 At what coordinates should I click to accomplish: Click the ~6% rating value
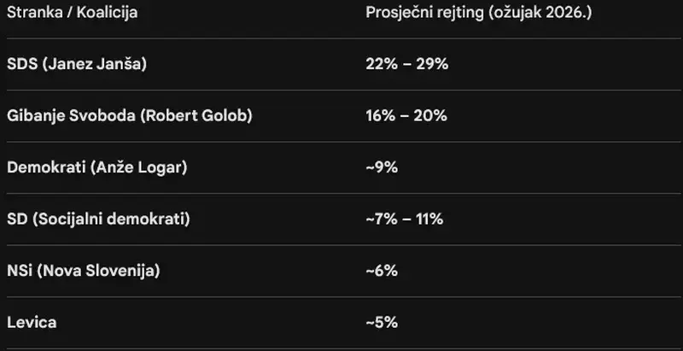coord(381,271)
